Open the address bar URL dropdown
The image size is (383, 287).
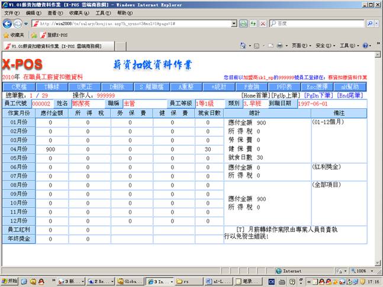(x=233, y=23)
